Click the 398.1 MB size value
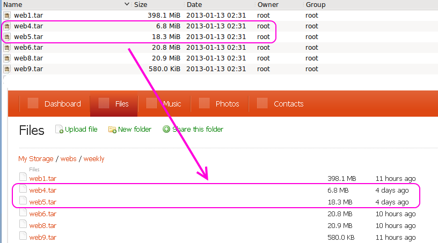This screenshot has height=243, width=438. [x=341, y=179]
